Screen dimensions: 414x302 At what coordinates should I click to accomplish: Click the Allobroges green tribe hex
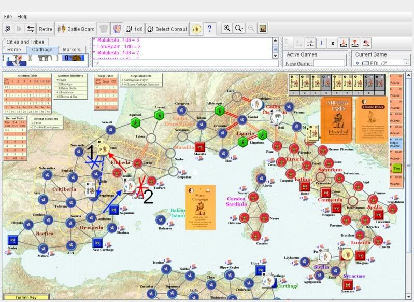pos(220,111)
